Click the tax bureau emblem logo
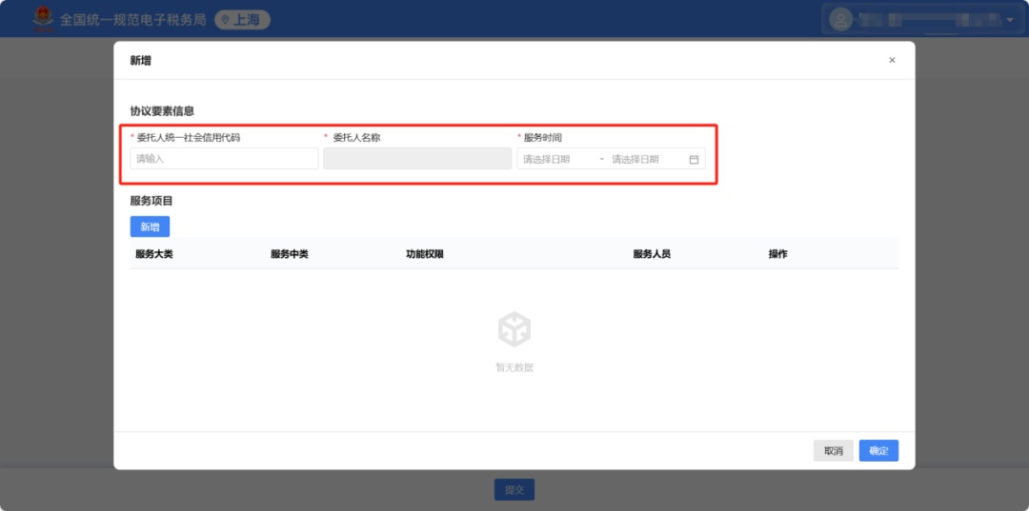This screenshot has height=511, width=1029. point(43,19)
